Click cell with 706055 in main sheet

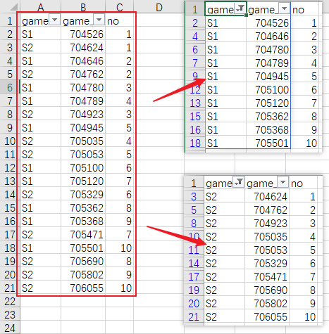pos(82,288)
